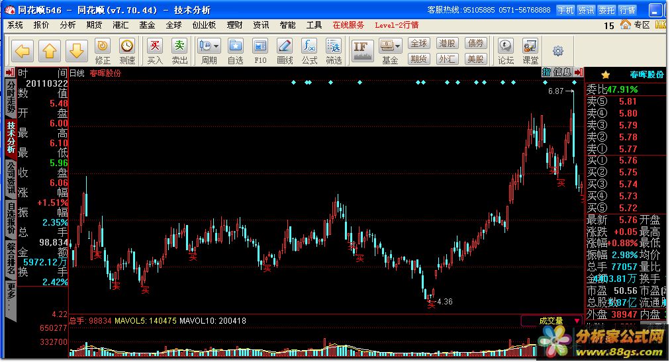Open the 周期 period selector
The height and width of the screenshot is (362, 670).
[209, 51]
